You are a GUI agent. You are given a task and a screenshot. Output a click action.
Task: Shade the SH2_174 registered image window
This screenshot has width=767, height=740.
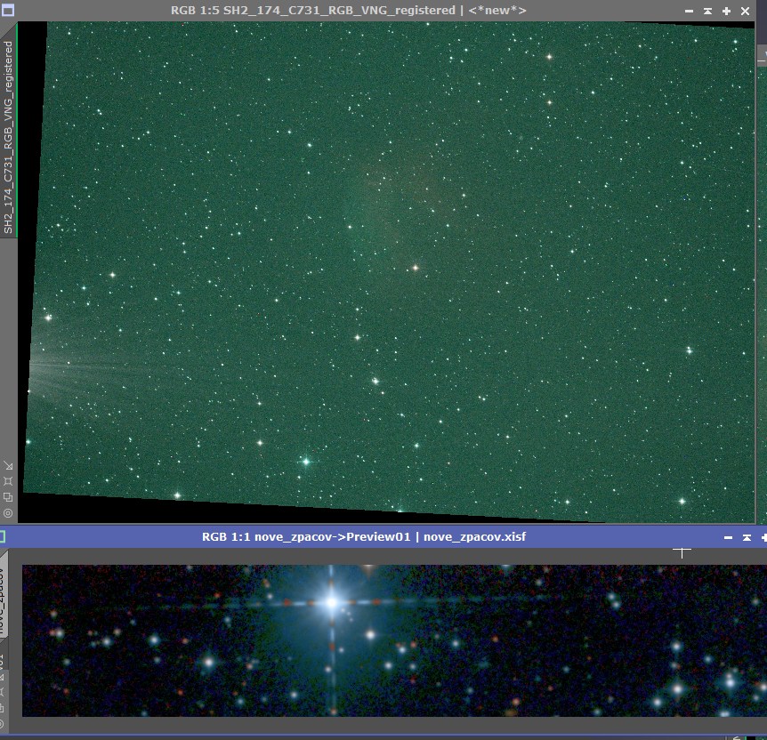click(x=707, y=11)
